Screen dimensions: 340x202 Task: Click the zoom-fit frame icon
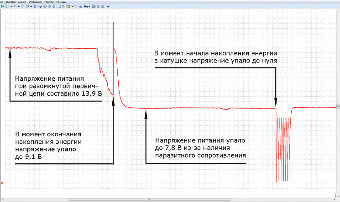coord(59,6)
